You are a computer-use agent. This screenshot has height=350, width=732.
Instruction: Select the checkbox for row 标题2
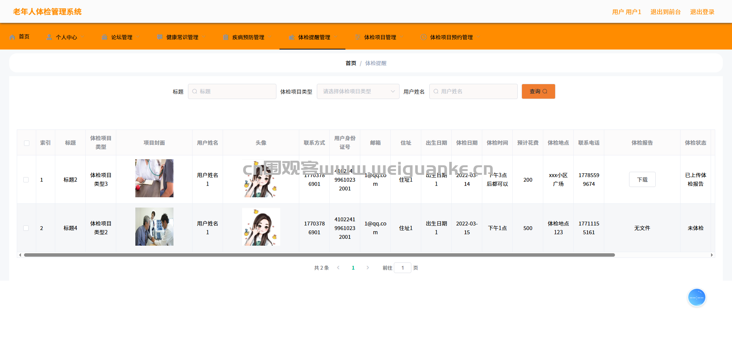[26, 180]
